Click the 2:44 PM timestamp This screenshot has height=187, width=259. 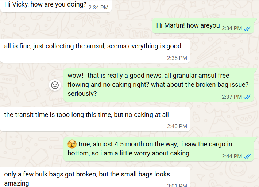232,156
